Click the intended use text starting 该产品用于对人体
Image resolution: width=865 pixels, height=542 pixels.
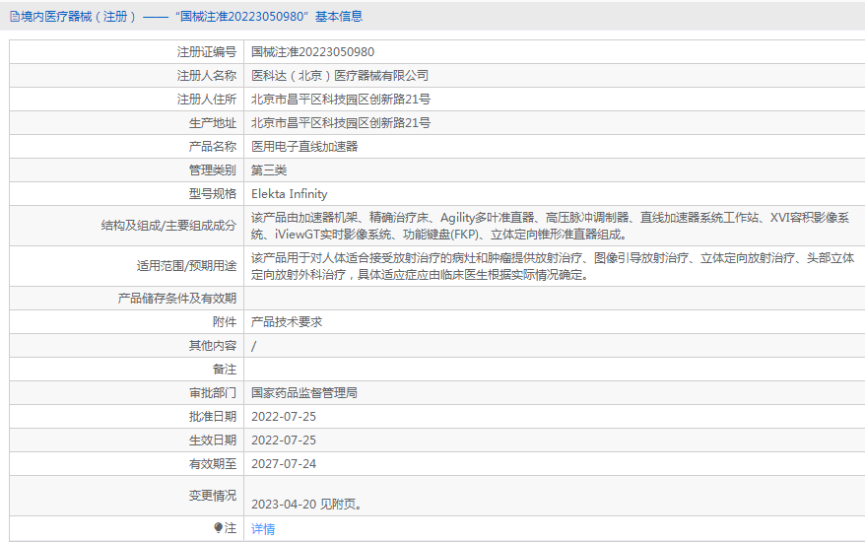(553, 266)
